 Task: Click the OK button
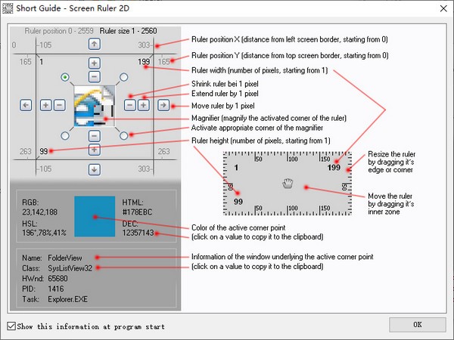(417, 325)
